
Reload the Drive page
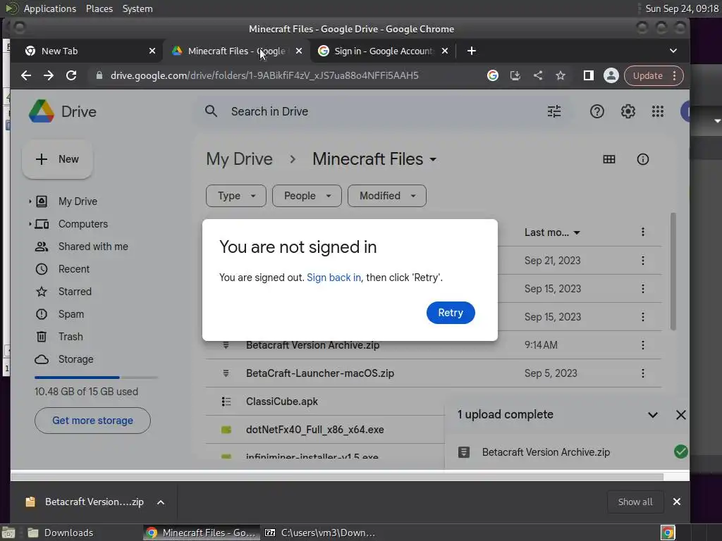[x=71, y=75]
